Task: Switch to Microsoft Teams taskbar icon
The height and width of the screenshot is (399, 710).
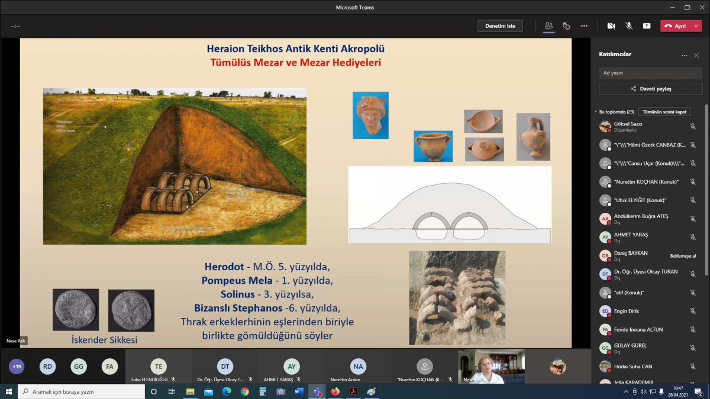Action: click(x=317, y=391)
